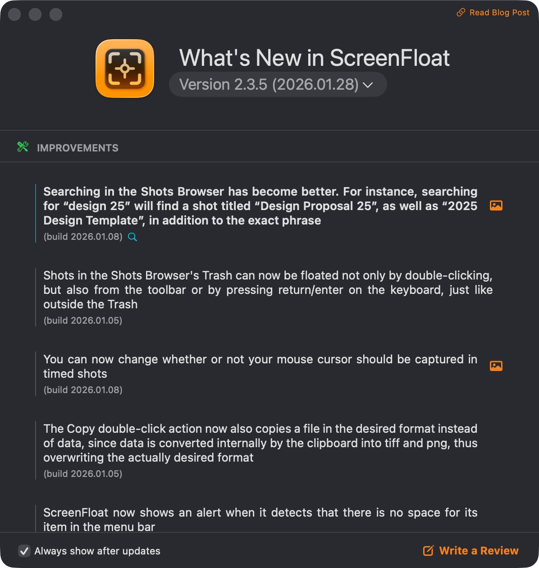The height and width of the screenshot is (568, 539).
Task: Click the pencil icon beside Write a Review
Action: click(x=428, y=550)
